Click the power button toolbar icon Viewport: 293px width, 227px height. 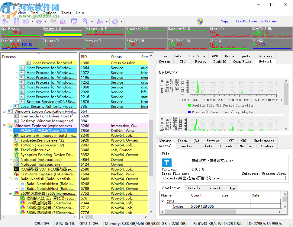pyautogui.click(x=115, y=21)
